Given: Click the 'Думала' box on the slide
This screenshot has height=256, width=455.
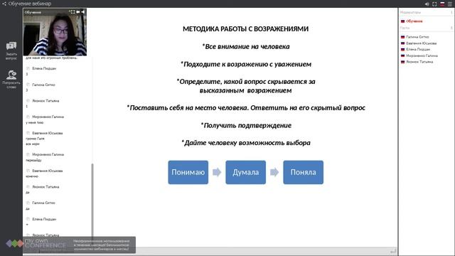Looking at the screenshot, I should point(245,172).
